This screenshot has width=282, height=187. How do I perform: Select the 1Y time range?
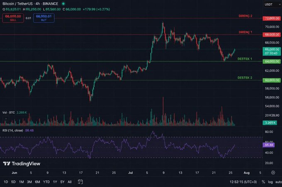tap(55, 182)
